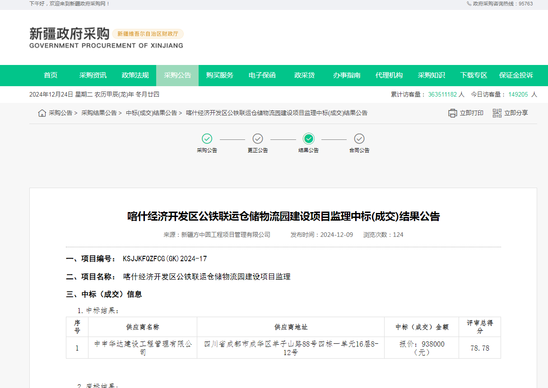The image size is (548, 388).
Task: Click 中标(成交)结果公告 breadcrumb link
Action: 151,113
